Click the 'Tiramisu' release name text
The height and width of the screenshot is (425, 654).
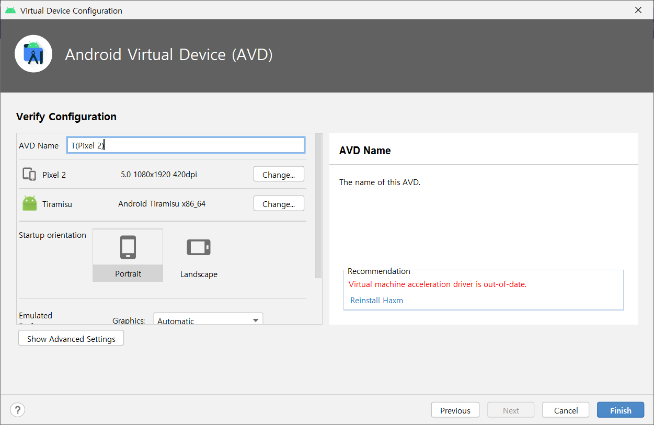tap(58, 204)
